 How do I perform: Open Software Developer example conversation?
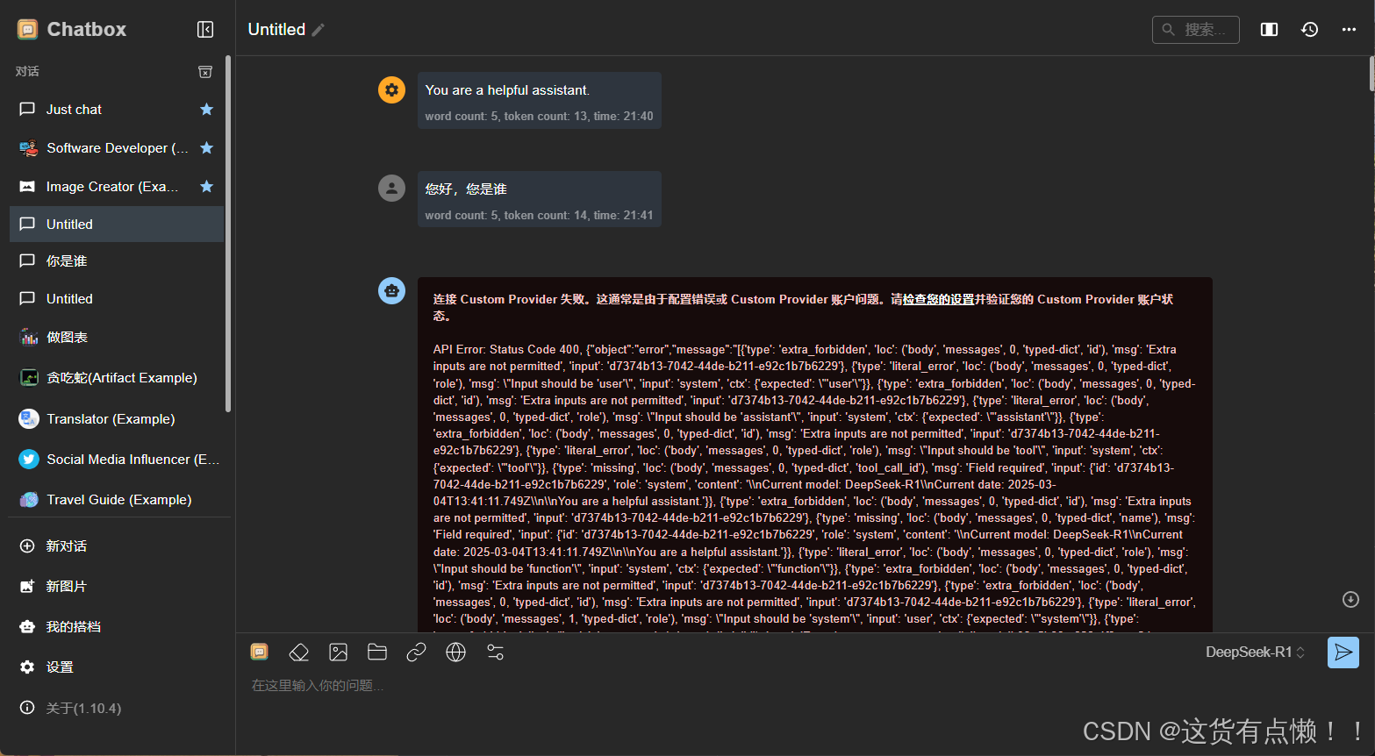coord(117,148)
